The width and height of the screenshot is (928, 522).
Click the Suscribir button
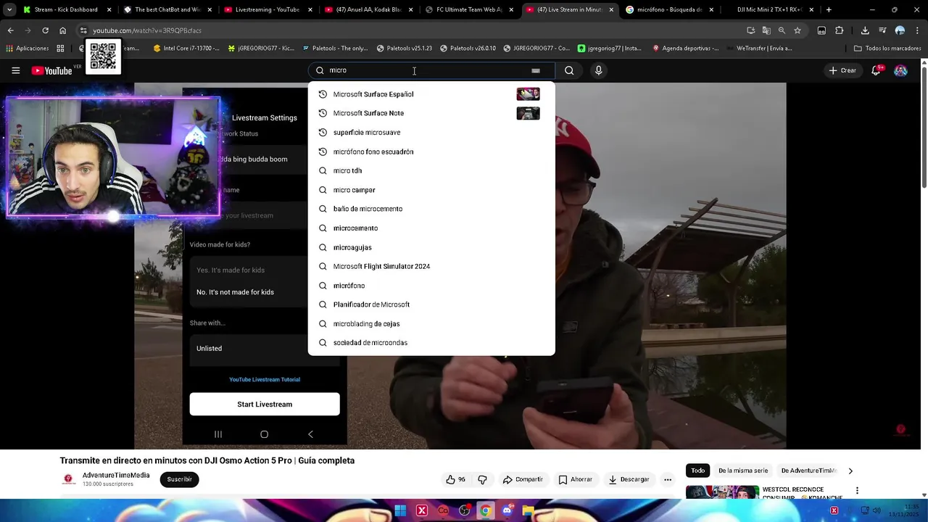(x=179, y=479)
